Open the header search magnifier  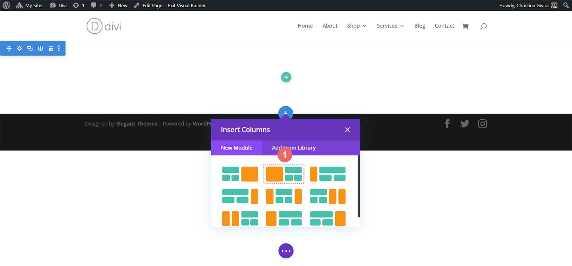point(483,26)
